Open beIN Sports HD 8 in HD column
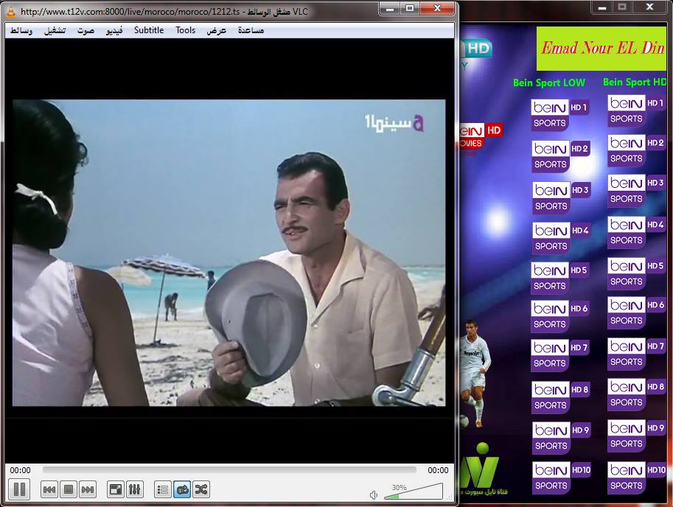 637,394
